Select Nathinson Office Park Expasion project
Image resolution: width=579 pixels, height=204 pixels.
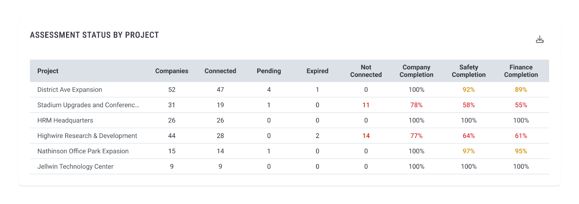coord(83,151)
